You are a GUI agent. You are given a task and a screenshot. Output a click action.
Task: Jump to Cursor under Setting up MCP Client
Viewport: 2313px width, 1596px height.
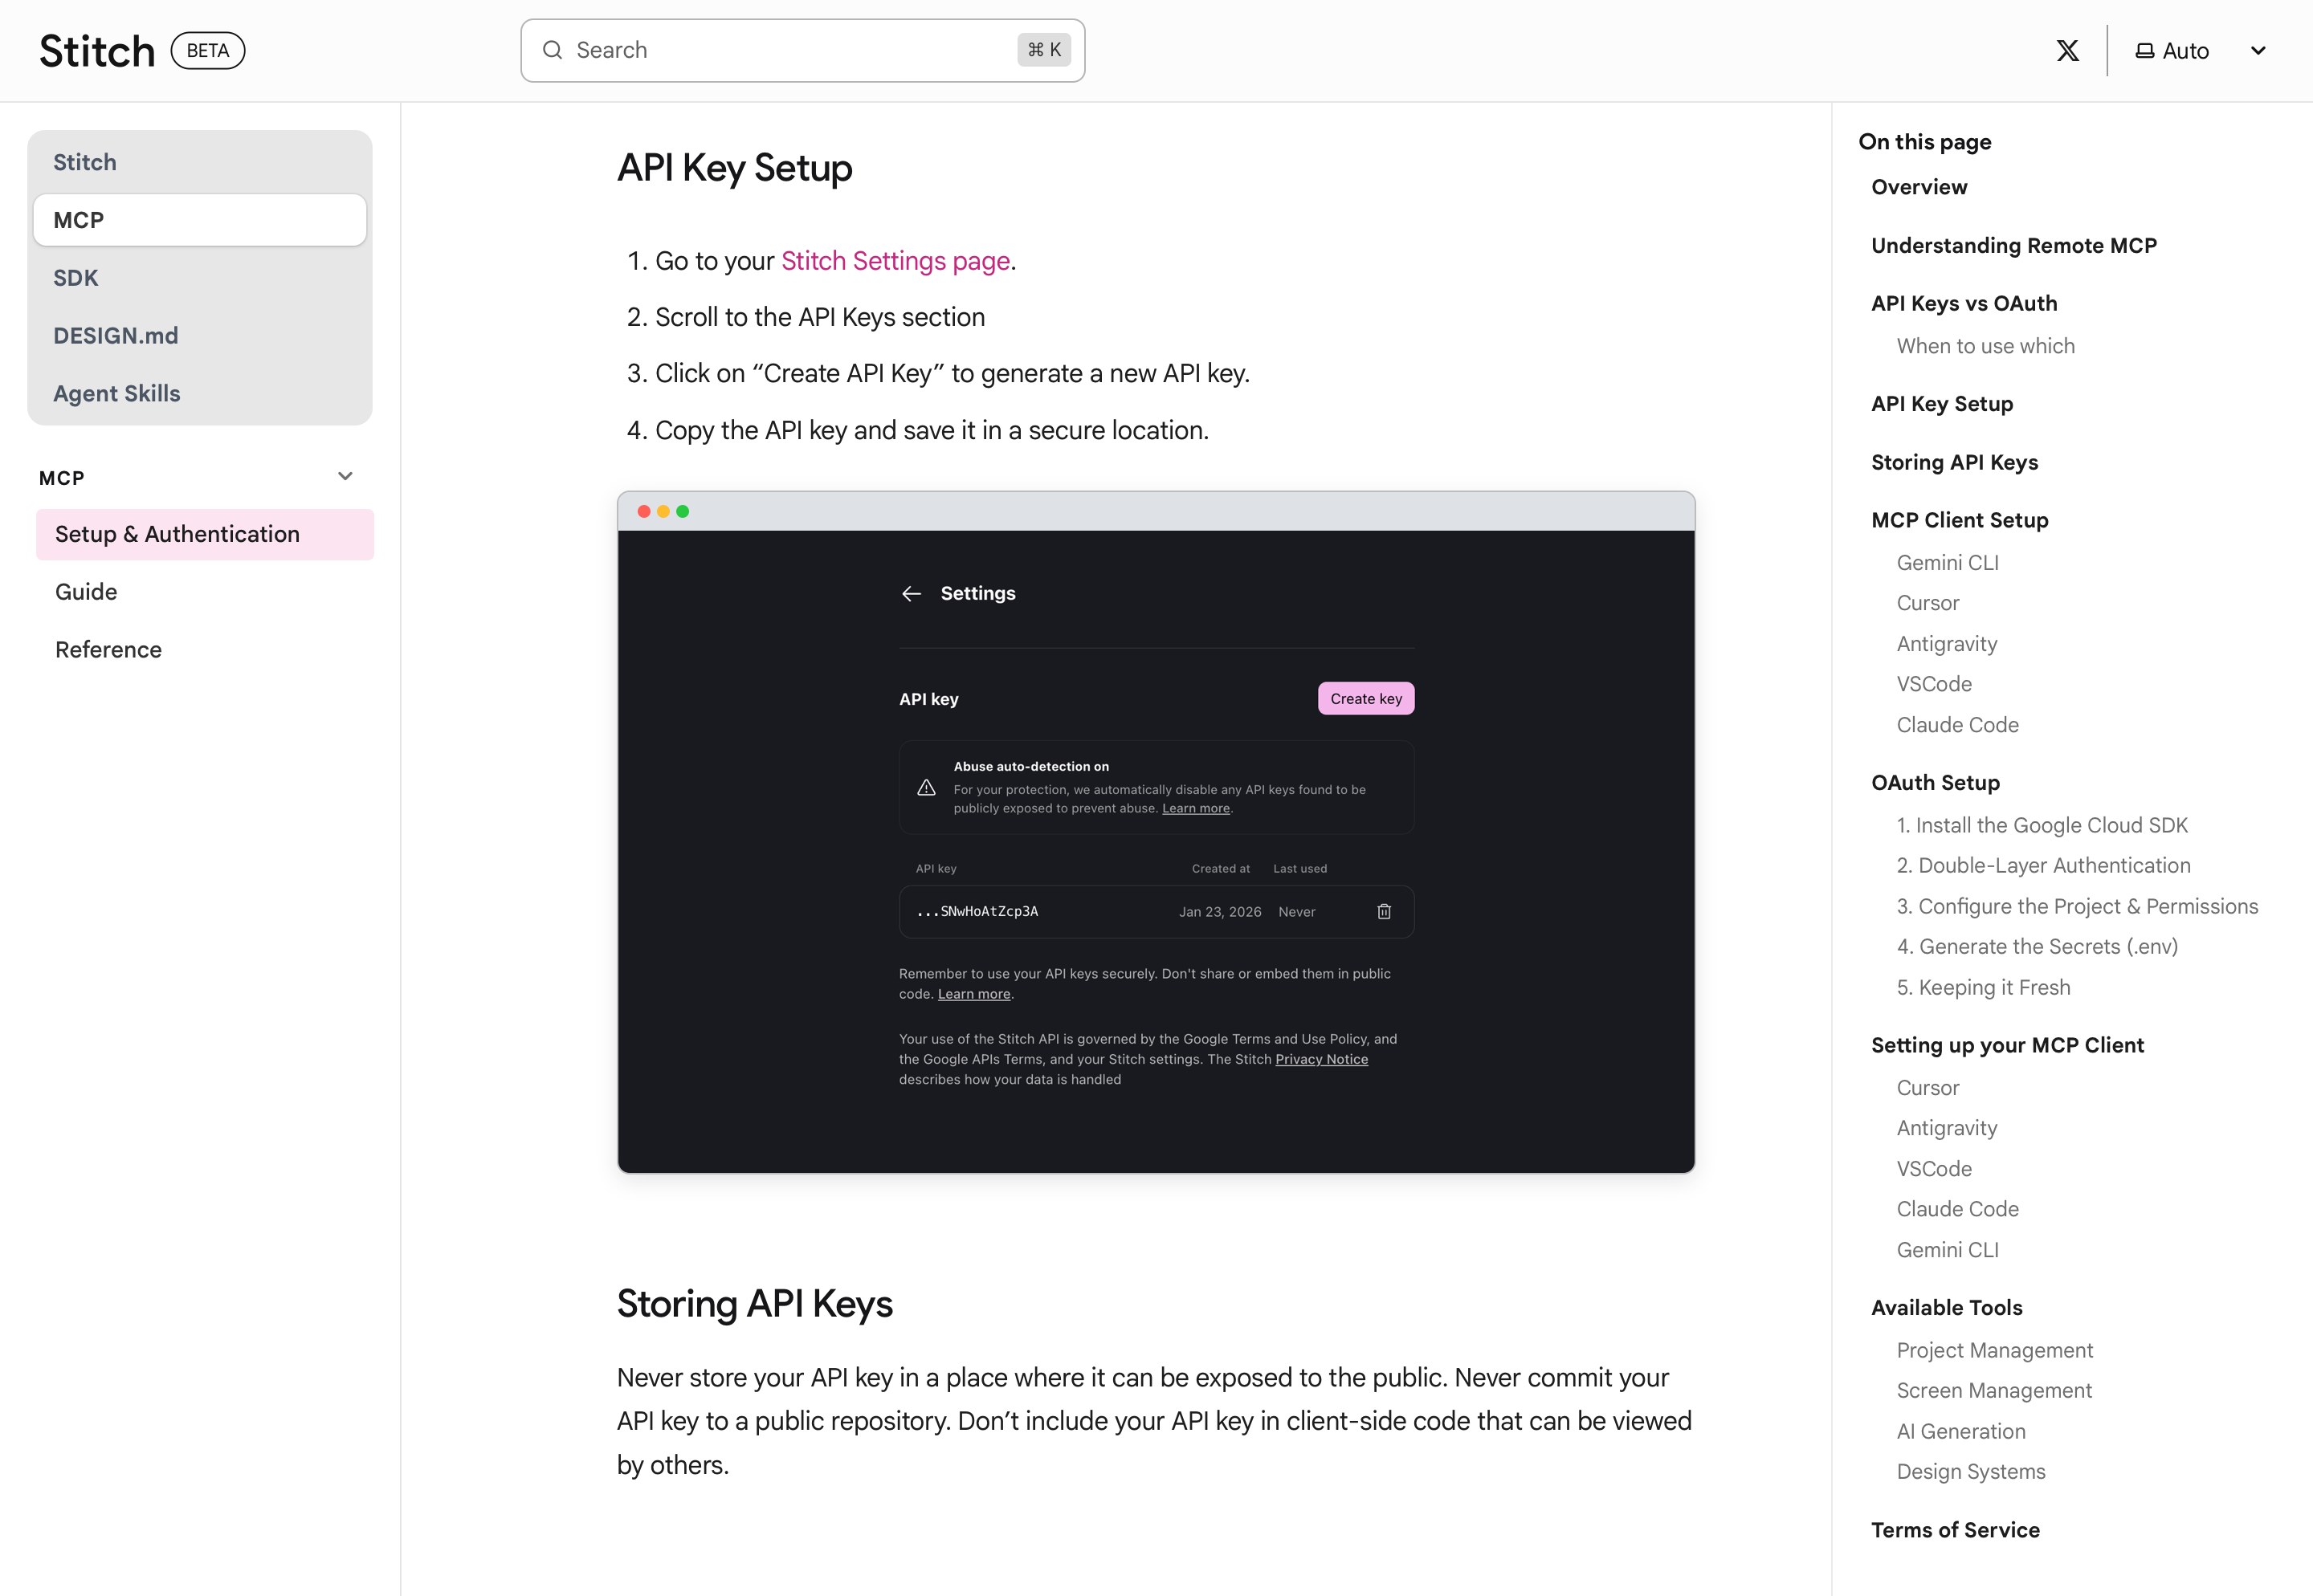pos(1927,1088)
